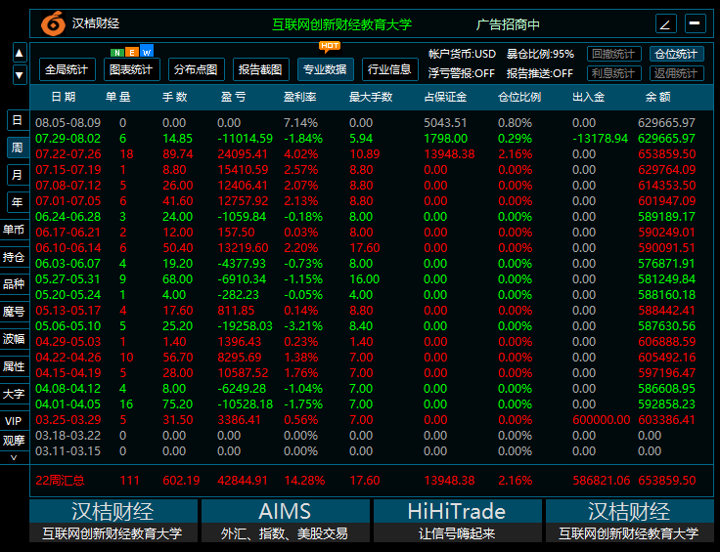Click the 返佣统计 button
720x552 pixels.
676,73
